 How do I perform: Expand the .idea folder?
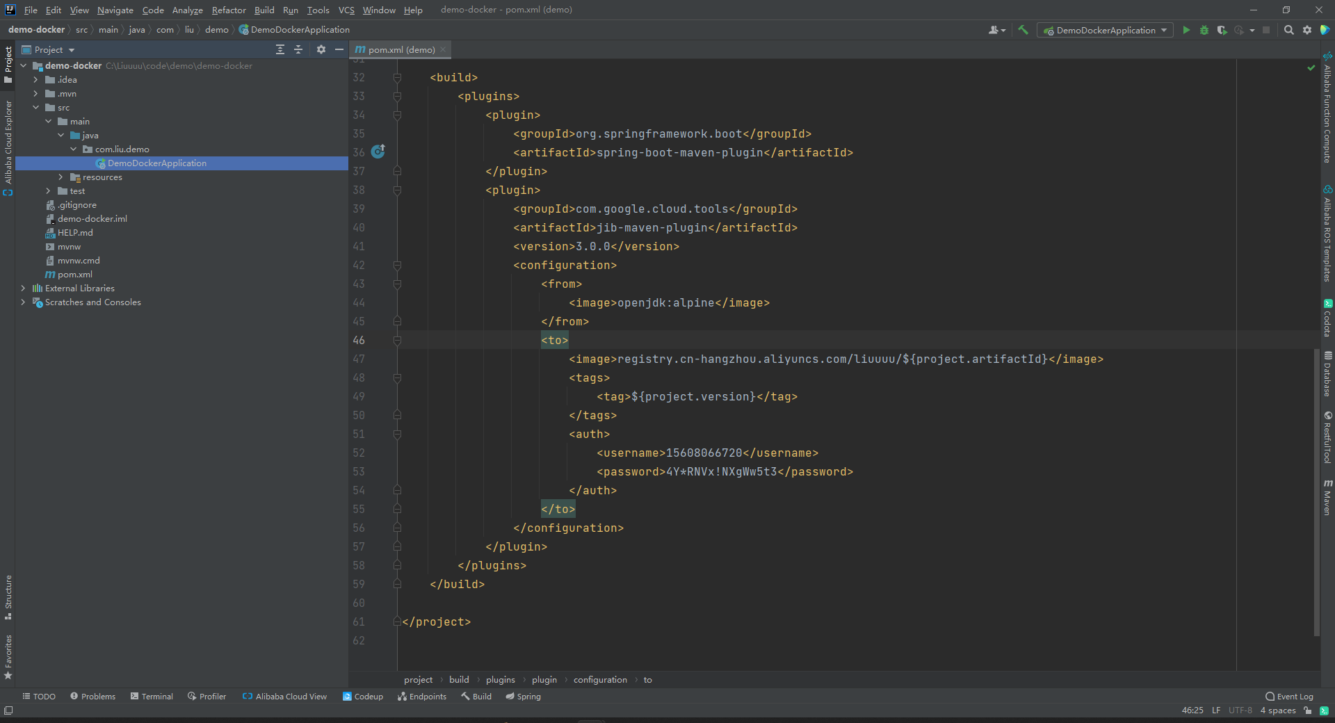(x=35, y=80)
